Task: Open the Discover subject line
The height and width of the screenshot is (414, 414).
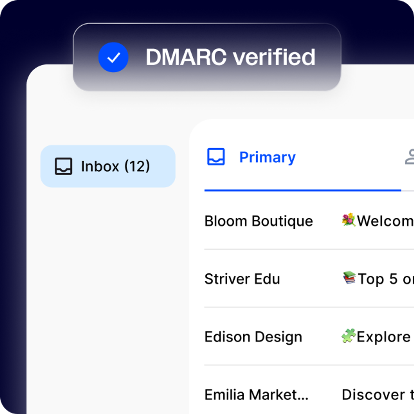Action: [377, 395]
